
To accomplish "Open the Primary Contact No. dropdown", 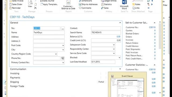I will [x=63, y=63].
